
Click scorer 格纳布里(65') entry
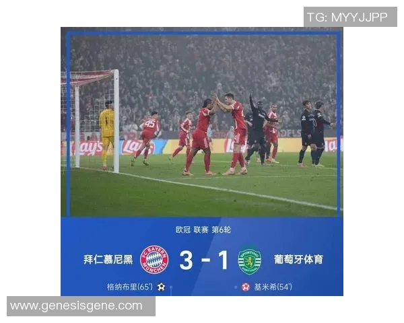[130, 287]
